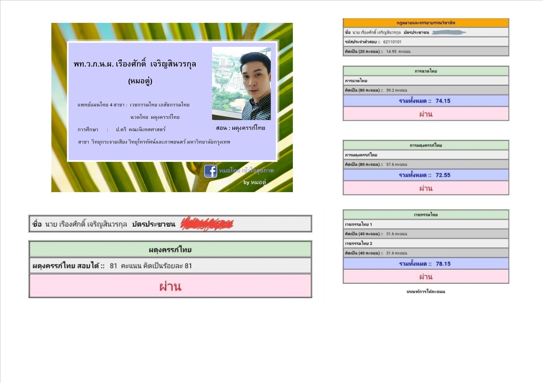Open the เกณฑ์การให้คะแนน link
Screen dimensions: 543x383
point(426,292)
